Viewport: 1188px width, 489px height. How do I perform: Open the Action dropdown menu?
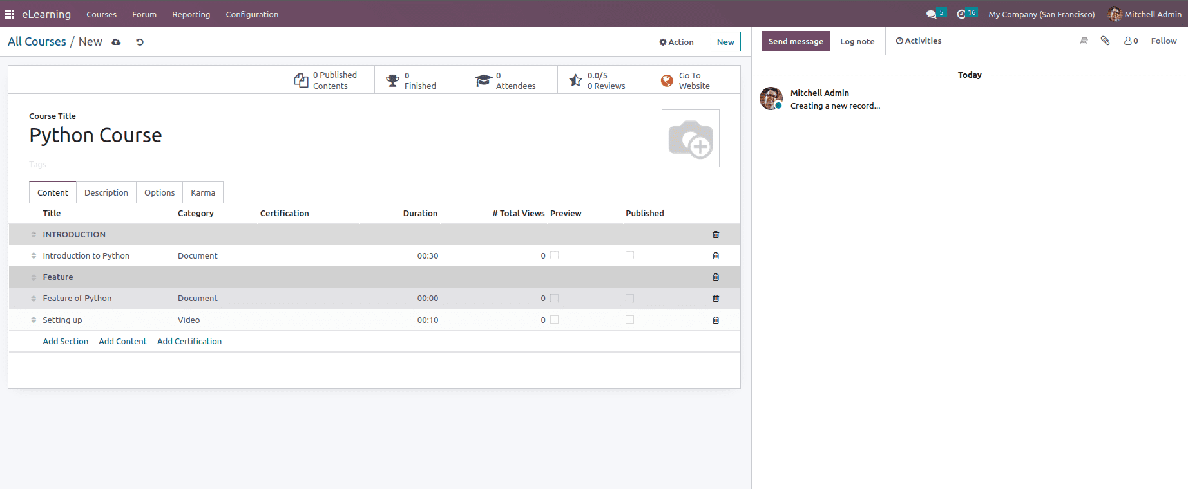(676, 42)
